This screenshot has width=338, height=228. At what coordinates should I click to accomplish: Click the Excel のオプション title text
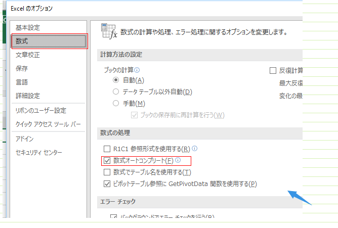pyautogui.click(x=32, y=9)
